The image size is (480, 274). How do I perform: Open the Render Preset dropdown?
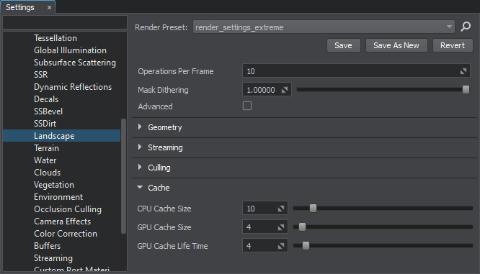(324, 27)
